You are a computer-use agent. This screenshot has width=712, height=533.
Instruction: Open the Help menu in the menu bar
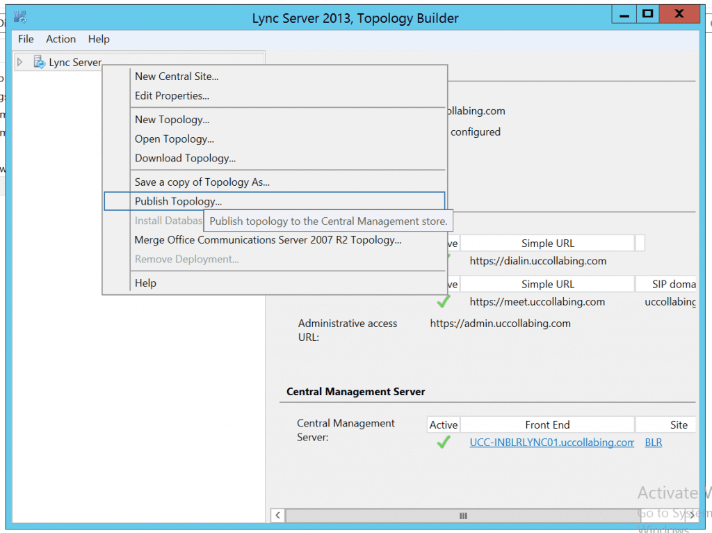tap(99, 39)
